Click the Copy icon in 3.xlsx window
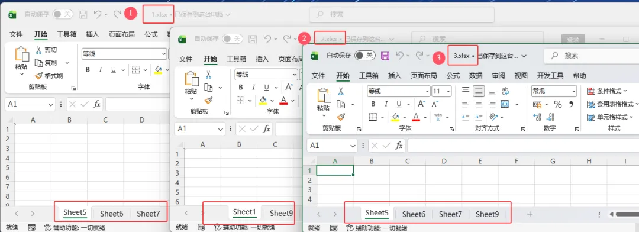The image size is (639, 232). click(x=341, y=104)
